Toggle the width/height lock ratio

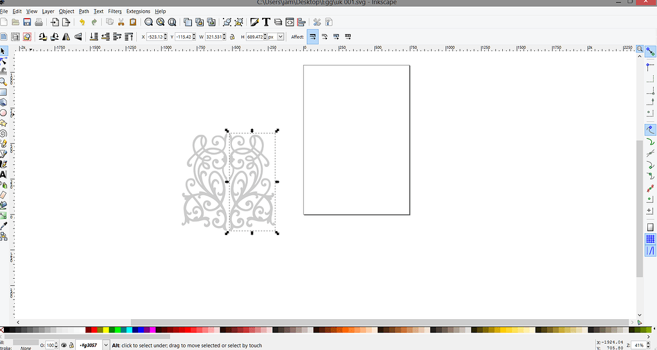(232, 37)
